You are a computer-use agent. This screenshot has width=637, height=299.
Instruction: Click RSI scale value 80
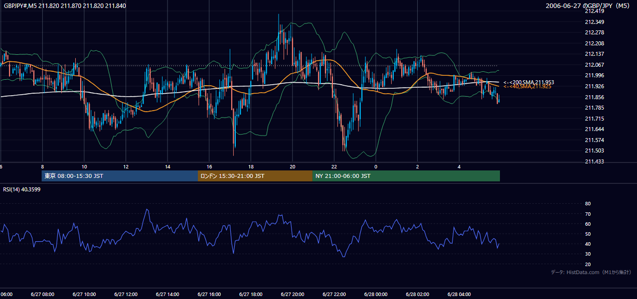point(588,204)
